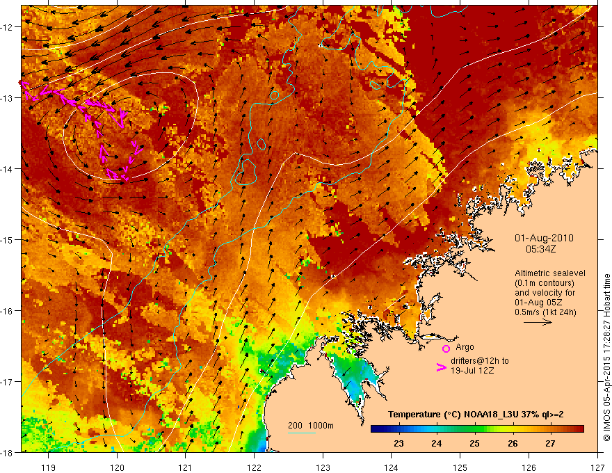The height and width of the screenshot is (473, 612).
Task: Click the longitude axis label 127
Action: [x=597, y=467]
